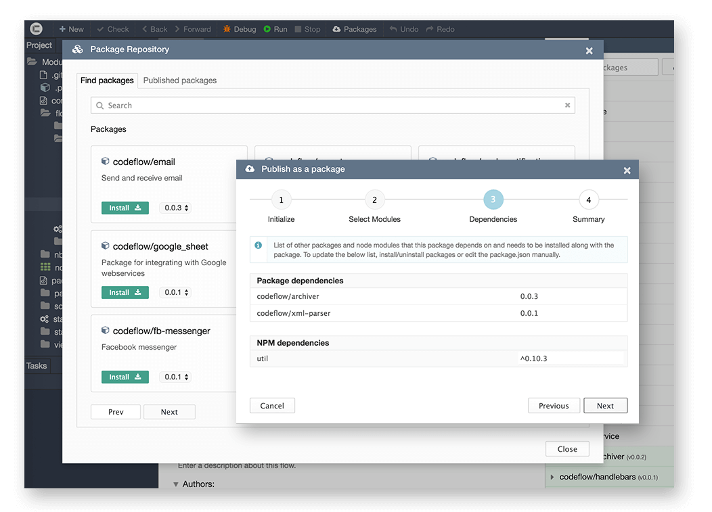
Task: Click the Check toolbar item
Action: (113, 29)
